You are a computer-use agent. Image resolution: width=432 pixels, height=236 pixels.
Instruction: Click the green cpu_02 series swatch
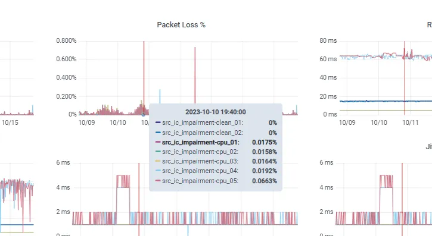158,152
